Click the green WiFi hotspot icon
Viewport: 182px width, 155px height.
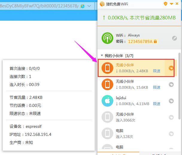[107, 38]
